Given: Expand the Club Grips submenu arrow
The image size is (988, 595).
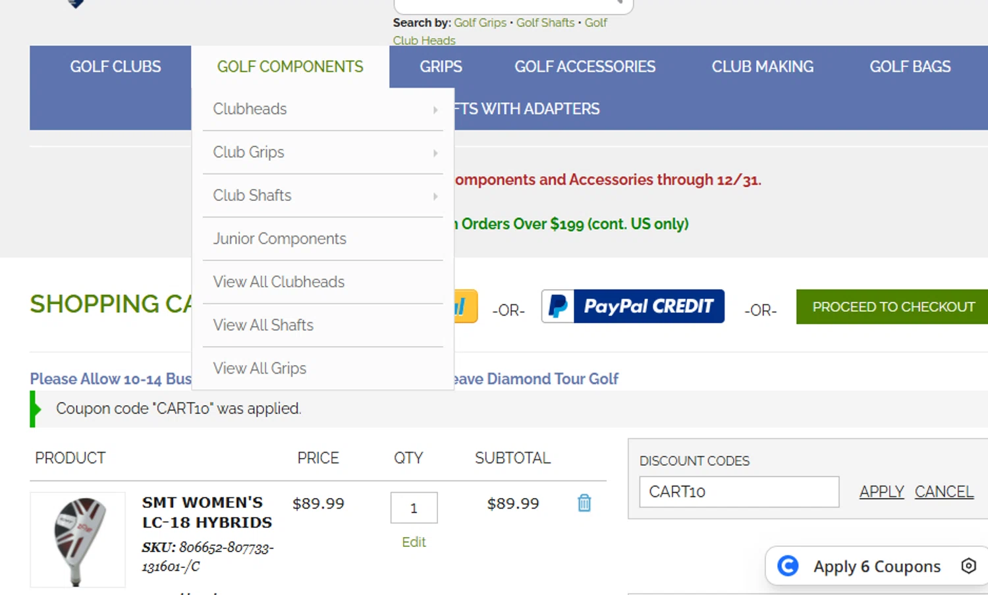Looking at the screenshot, I should (435, 154).
